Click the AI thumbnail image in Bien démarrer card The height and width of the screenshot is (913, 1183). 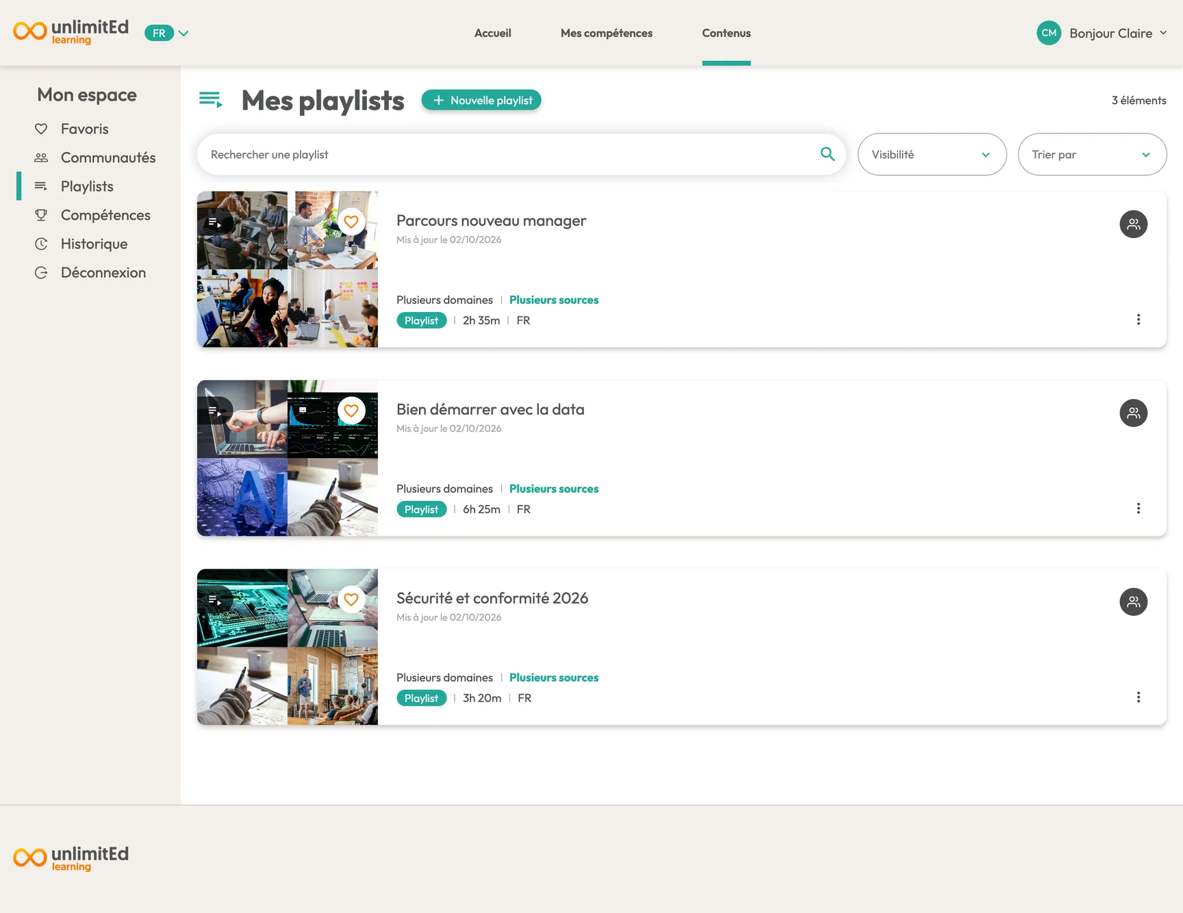pyautogui.click(x=242, y=497)
